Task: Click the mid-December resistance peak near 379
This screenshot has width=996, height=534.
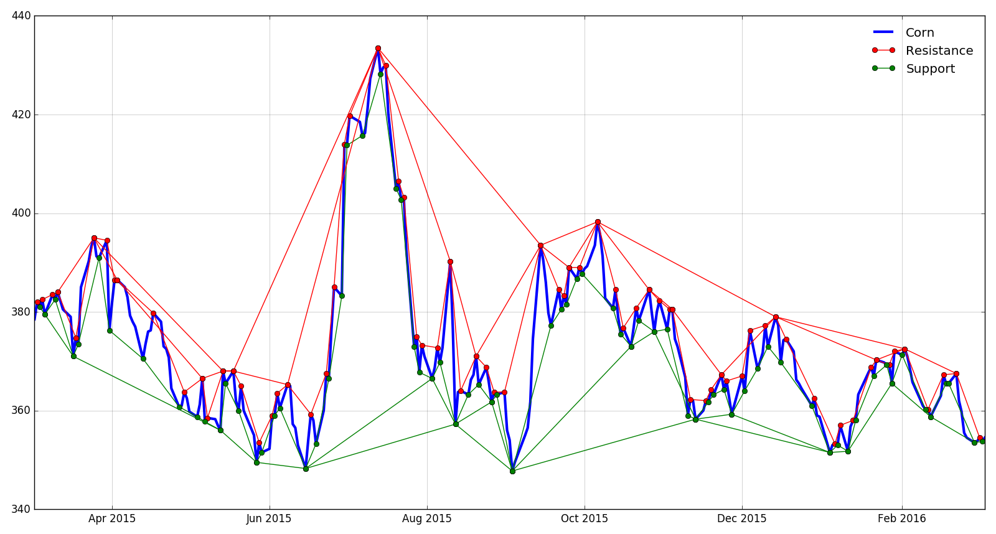Action: click(x=776, y=317)
